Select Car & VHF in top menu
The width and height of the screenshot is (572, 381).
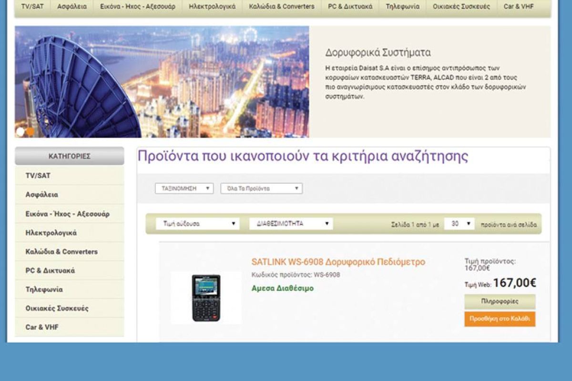(x=519, y=7)
